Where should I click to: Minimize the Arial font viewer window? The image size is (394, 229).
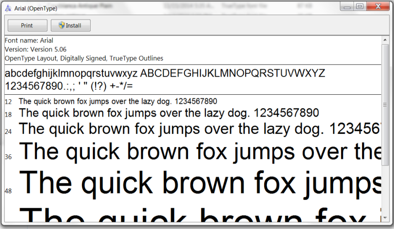tap(347, 6)
